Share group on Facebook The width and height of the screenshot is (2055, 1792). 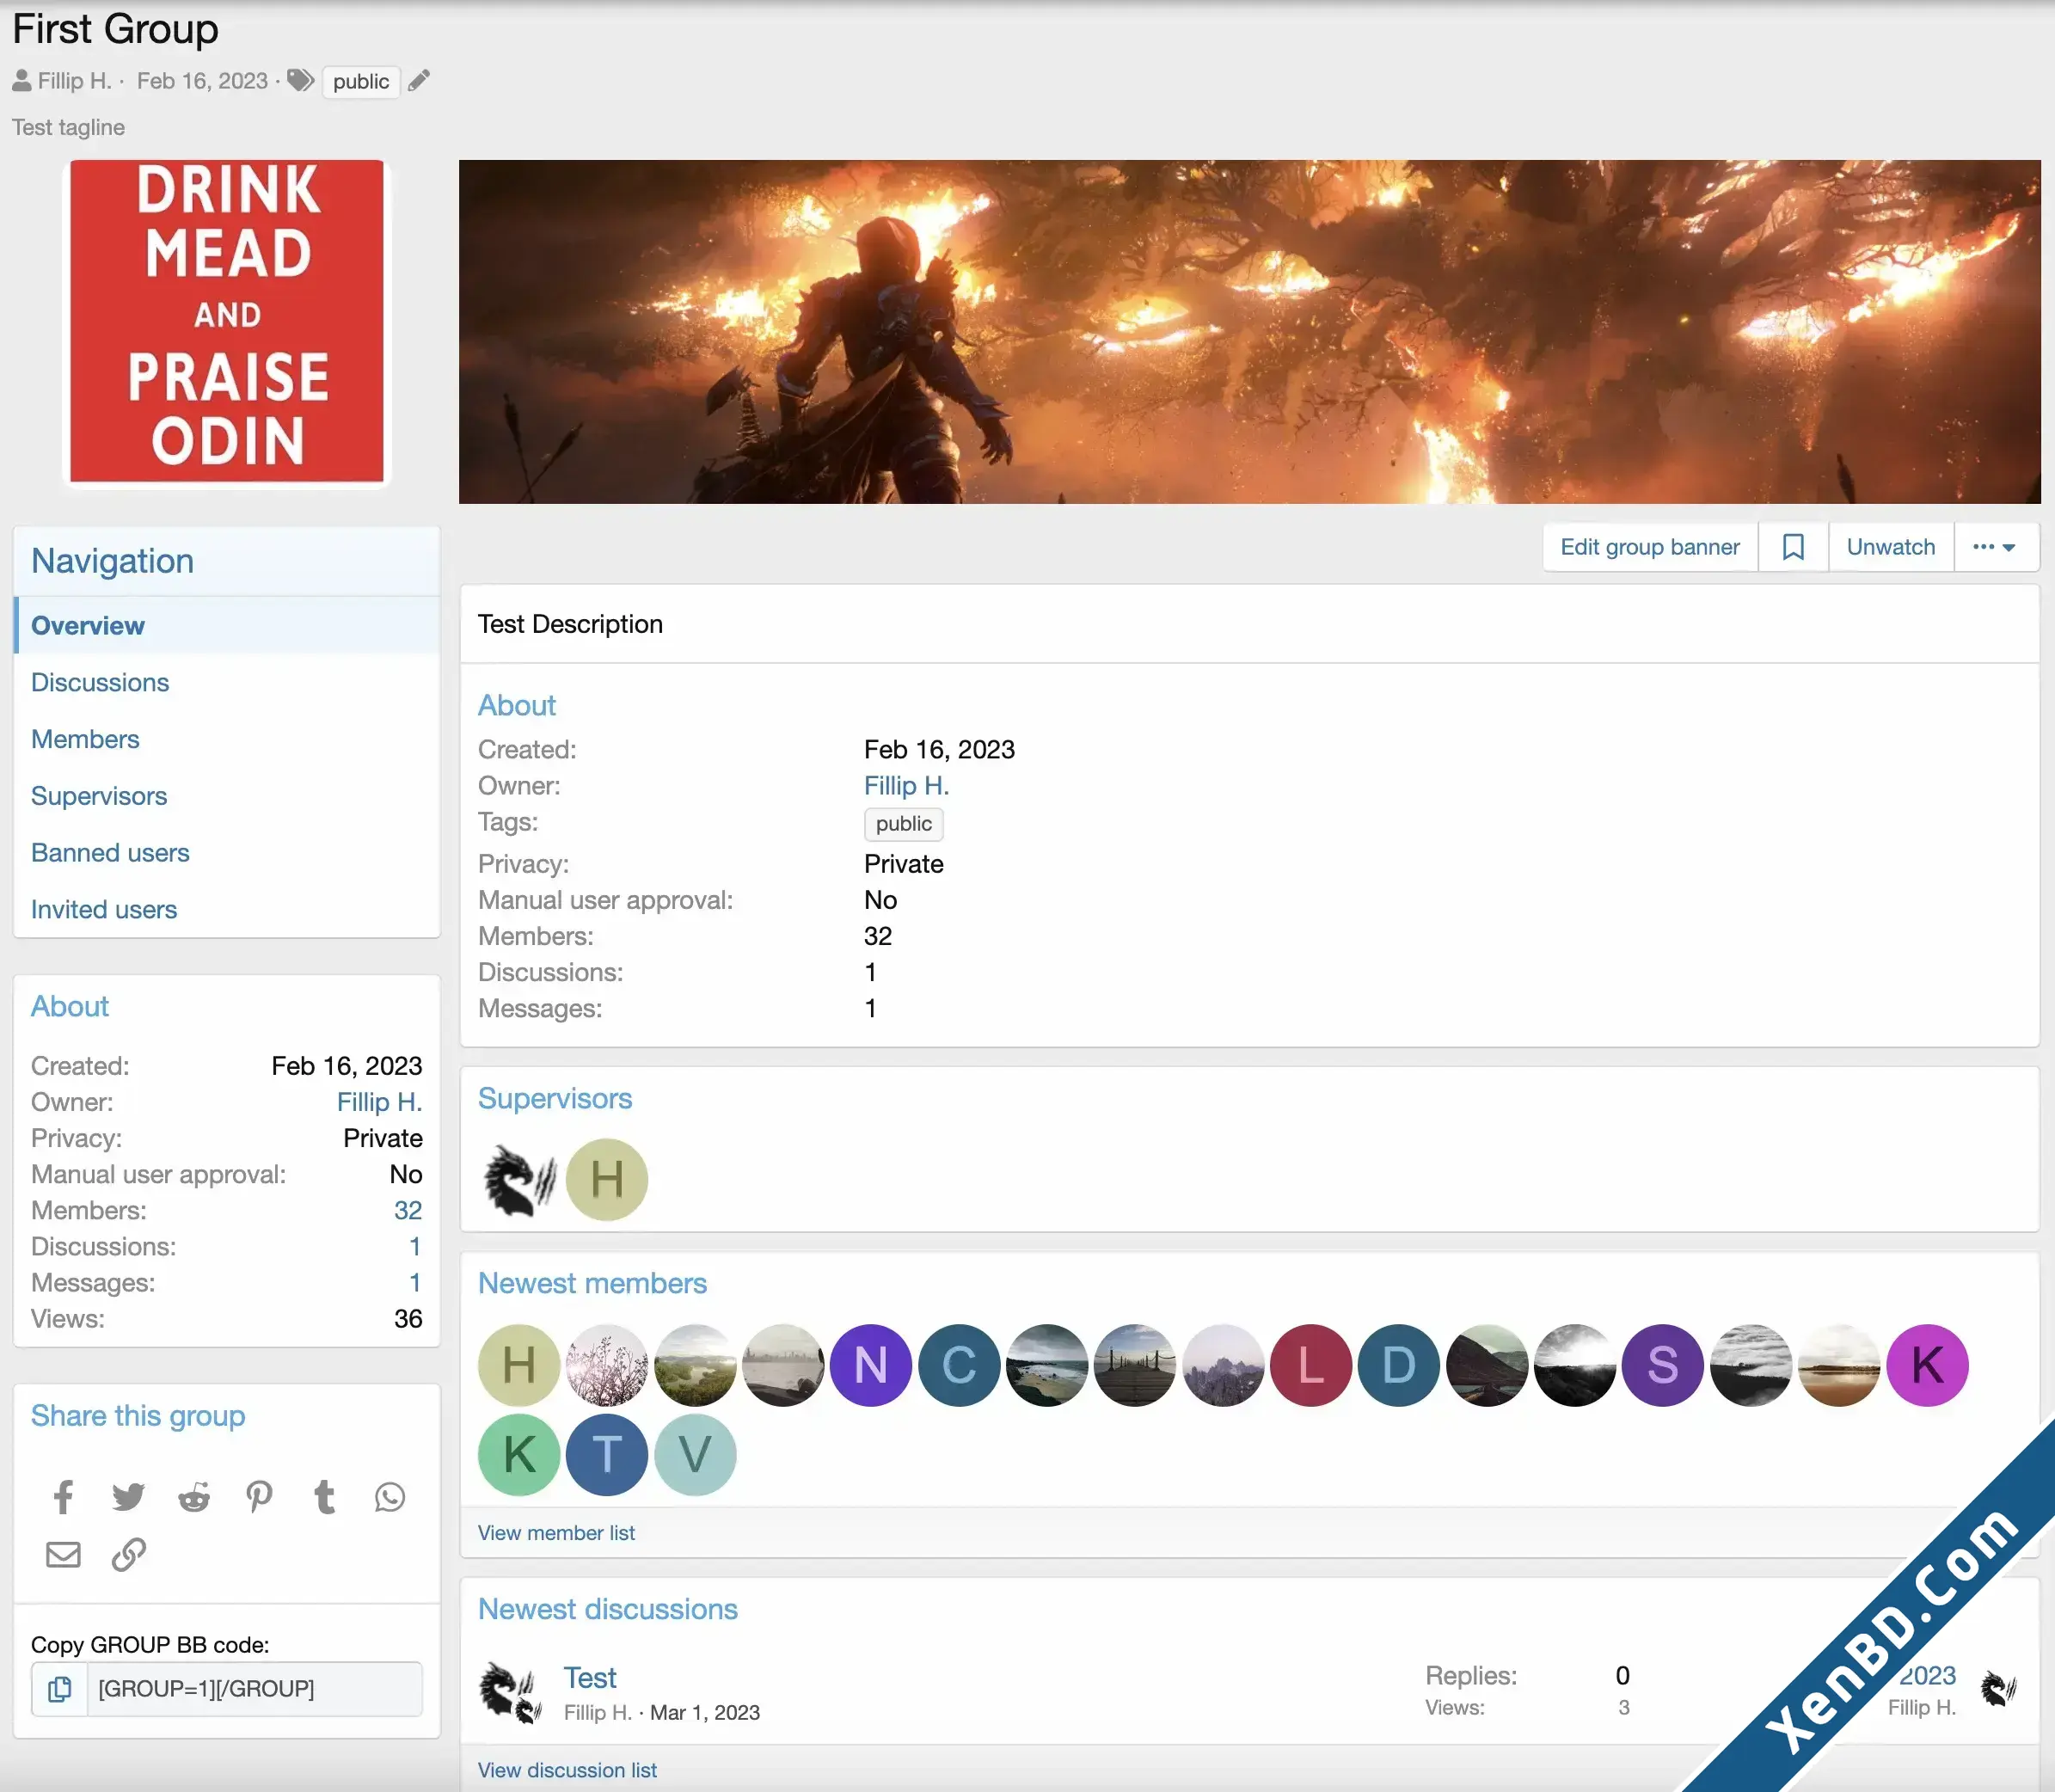pyautogui.click(x=63, y=1497)
